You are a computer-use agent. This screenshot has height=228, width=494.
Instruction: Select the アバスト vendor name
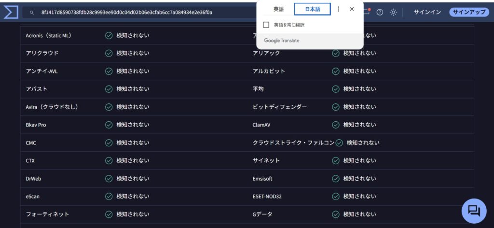(37, 89)
